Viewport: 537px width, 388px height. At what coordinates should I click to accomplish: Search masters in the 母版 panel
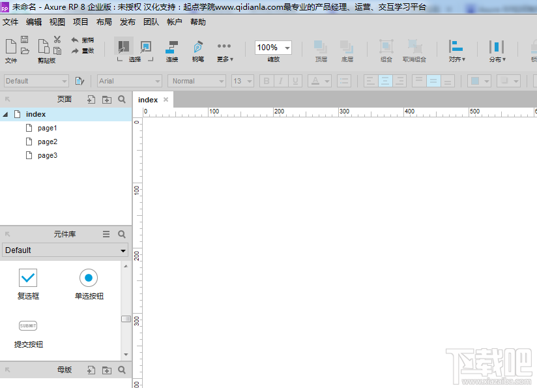tap(122, 370)
